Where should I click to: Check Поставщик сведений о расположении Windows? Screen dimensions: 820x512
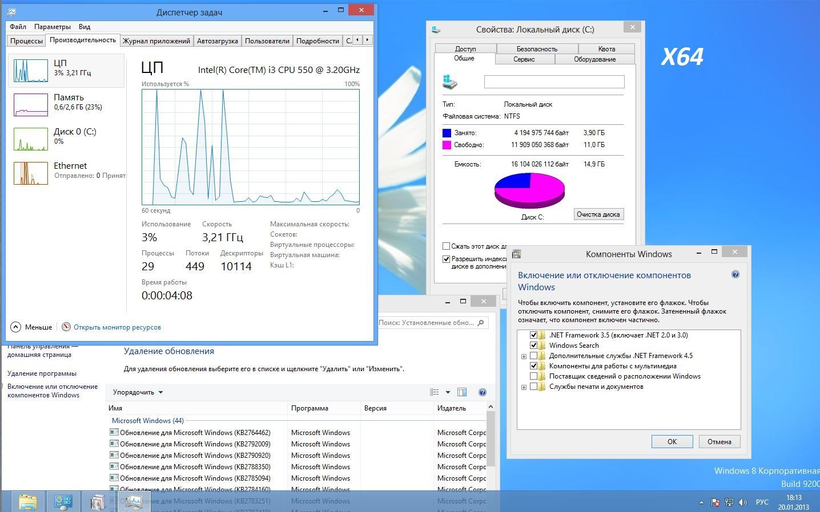533,376
